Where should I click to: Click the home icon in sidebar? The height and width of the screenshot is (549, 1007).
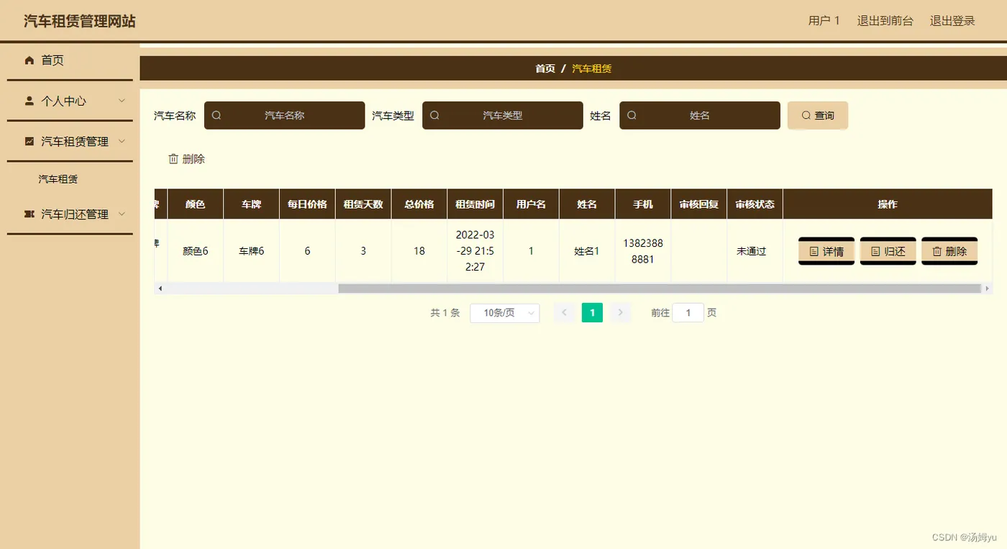pyautogui.click(x=29, y=60)
